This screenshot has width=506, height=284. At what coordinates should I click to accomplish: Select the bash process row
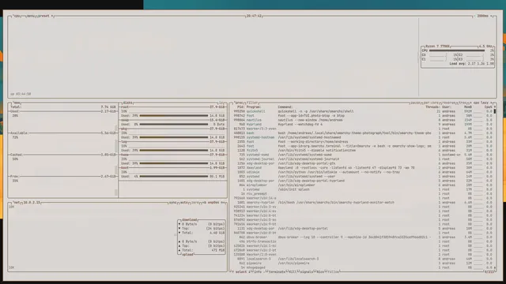(x=363, y=133)
